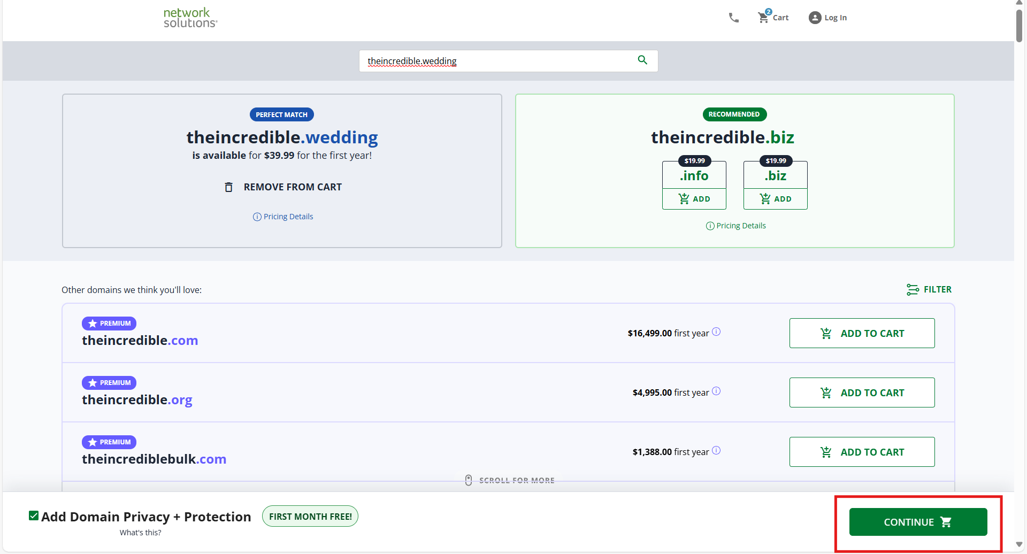Click the Log In link

point(836,18)
